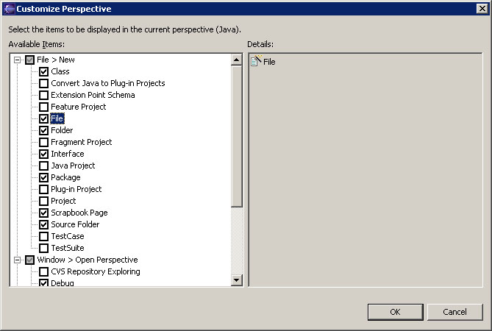492x331 pixels.
Task: Toggle the Source Folder checkbox
Action: tap(43, 224)
